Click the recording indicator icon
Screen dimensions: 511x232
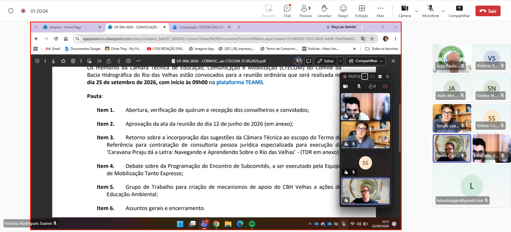(23, 11)
